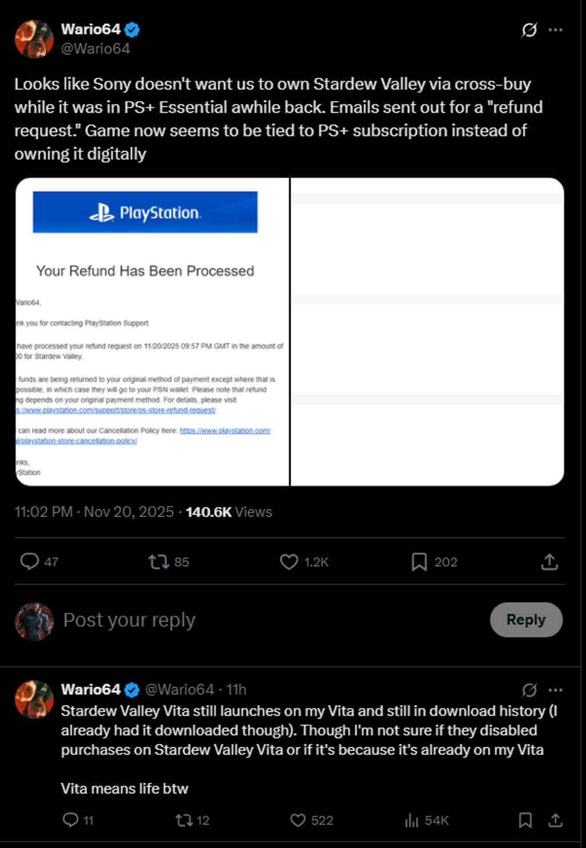Bookmark the main post with 202 bookmarks

419,562
